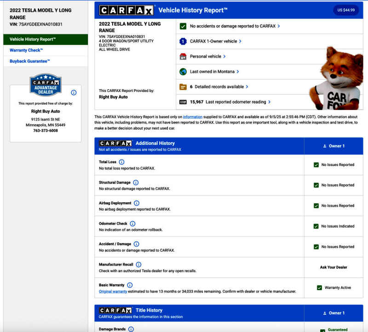Click Right Buy Auto name in sidebar card

[46, 111]
